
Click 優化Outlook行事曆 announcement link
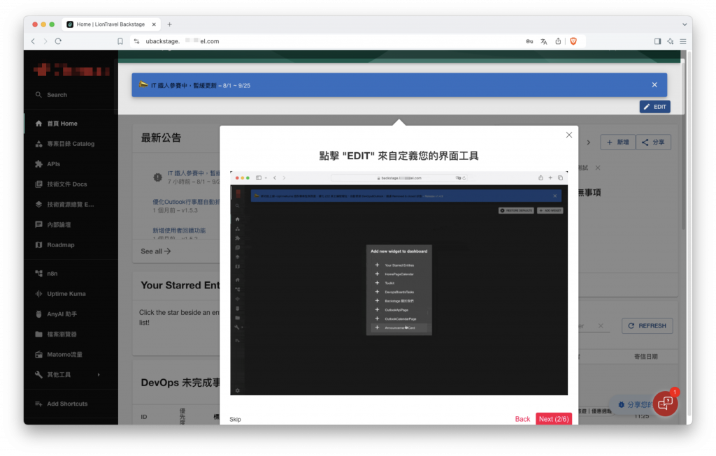(x=186, y=202)
